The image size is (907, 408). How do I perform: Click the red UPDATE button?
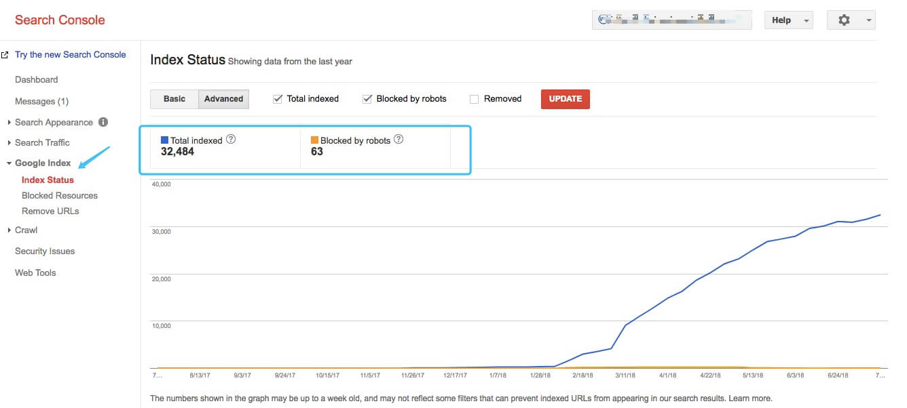(x=566, y=99)
